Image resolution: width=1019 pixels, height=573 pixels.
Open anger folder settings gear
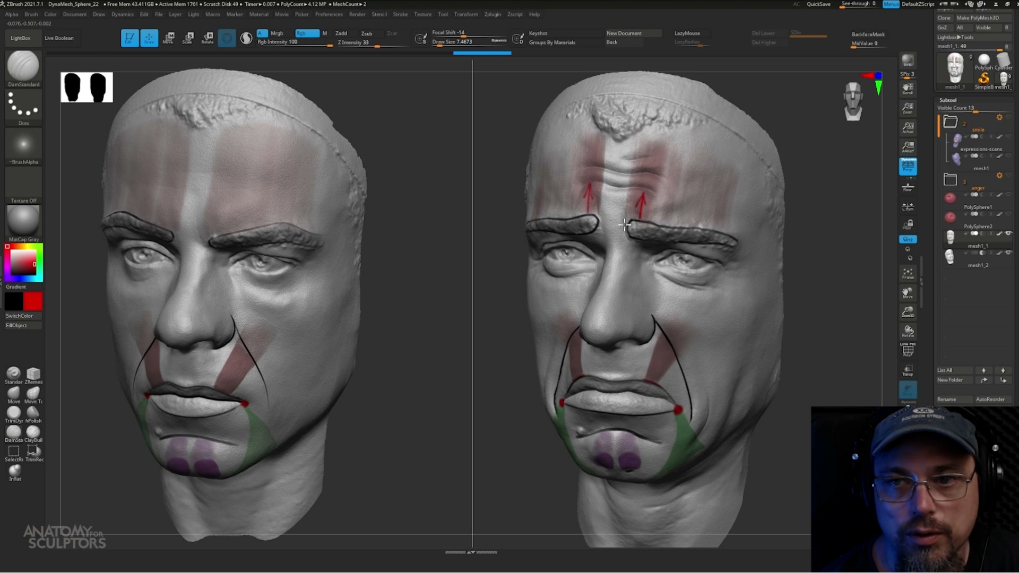[x=999, y=175]
